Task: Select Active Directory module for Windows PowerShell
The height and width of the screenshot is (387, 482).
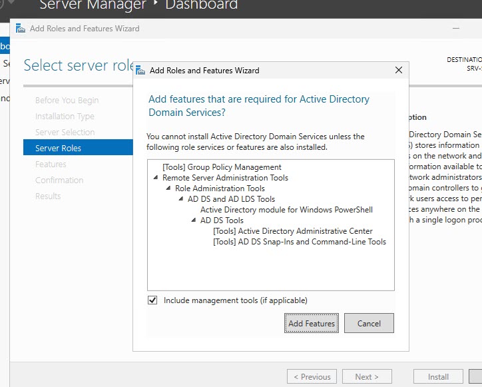Action: (x=286, y=210)
